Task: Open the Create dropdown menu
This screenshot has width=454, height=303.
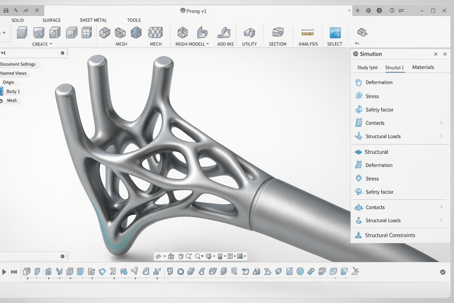Action: [x=42, y=44]
